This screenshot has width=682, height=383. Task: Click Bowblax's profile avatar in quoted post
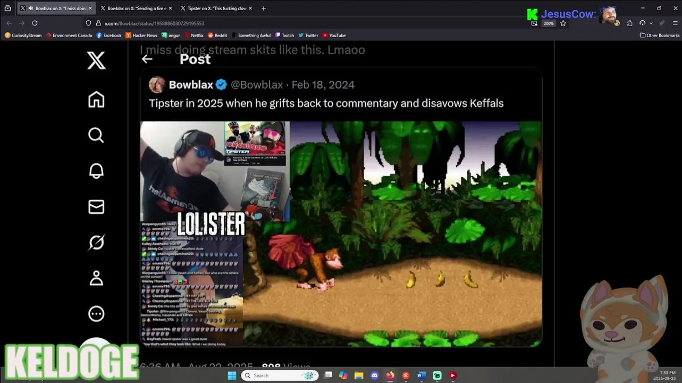click(x=157, y=85)
